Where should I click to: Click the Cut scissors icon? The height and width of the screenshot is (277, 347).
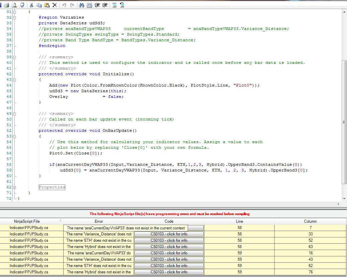(x=31, y=5)
